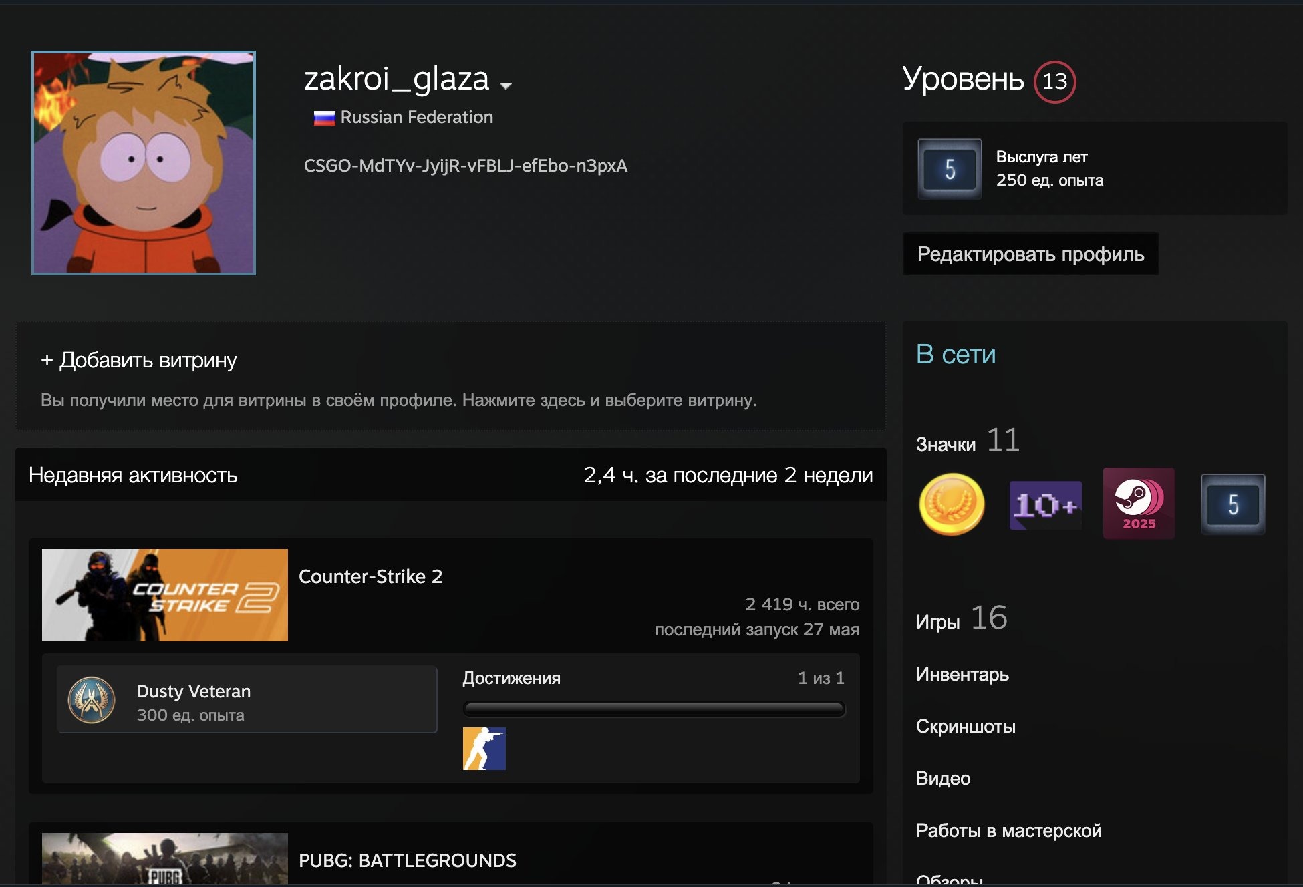Click the PUBG: BATTLEGROUNDS title
1303x887 pixels.
[408, 860]
